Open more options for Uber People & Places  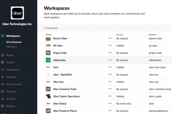coord(110,111)
